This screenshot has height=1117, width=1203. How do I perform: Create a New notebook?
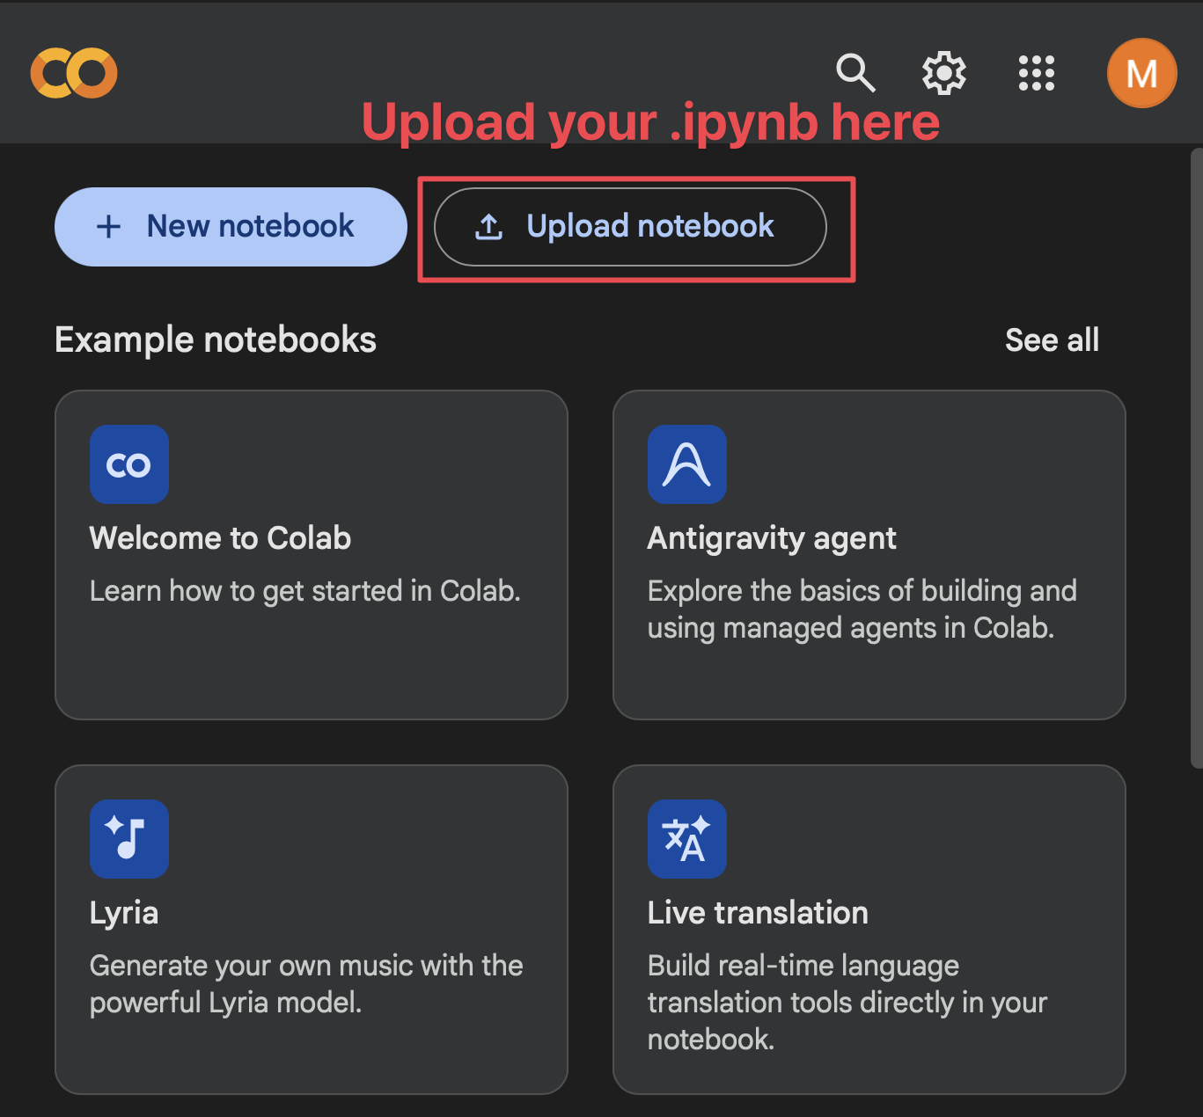pyautogui.click(x=231, y=227)
